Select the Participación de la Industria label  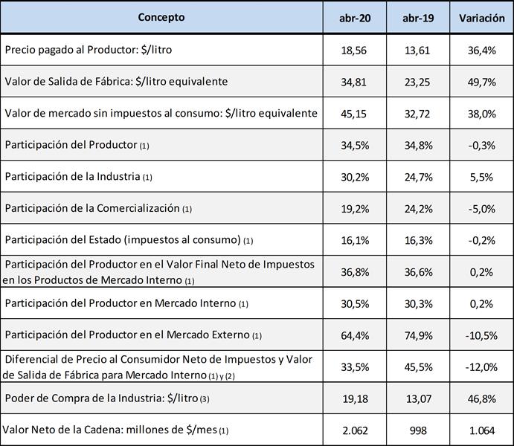(79, 177)
